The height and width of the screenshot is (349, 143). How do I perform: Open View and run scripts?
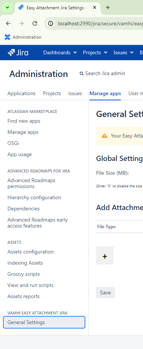pos(31,285)
